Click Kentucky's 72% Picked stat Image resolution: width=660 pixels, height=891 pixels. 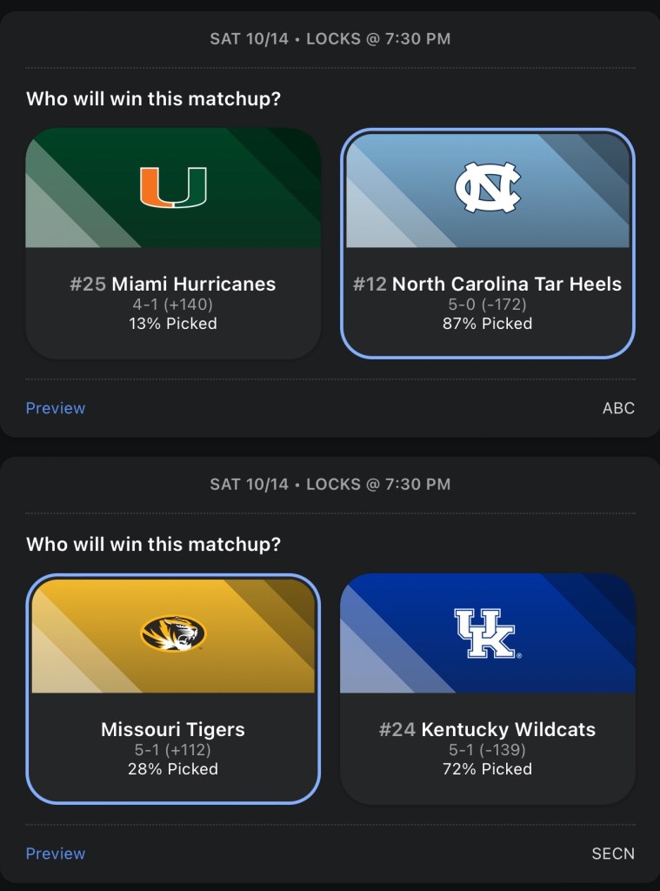coord(487,769)
